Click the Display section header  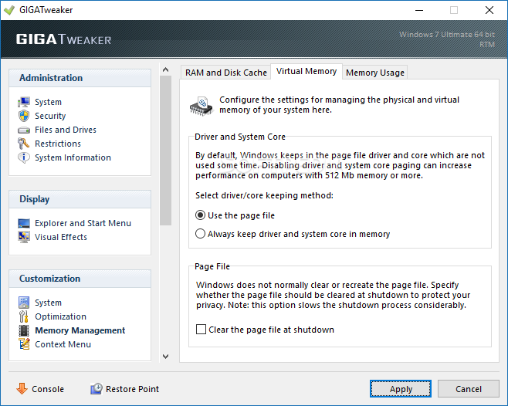coord(80,199)
